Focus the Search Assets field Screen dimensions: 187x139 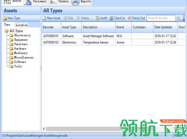[161, 18]
